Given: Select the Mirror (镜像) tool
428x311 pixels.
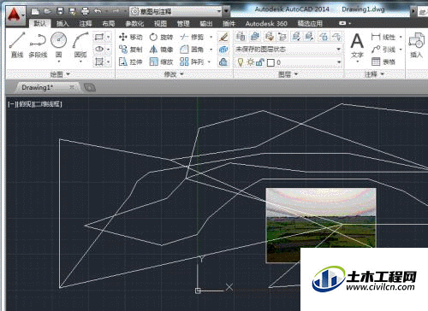Looking at the screenshot, I should click(x=161, y=50).
